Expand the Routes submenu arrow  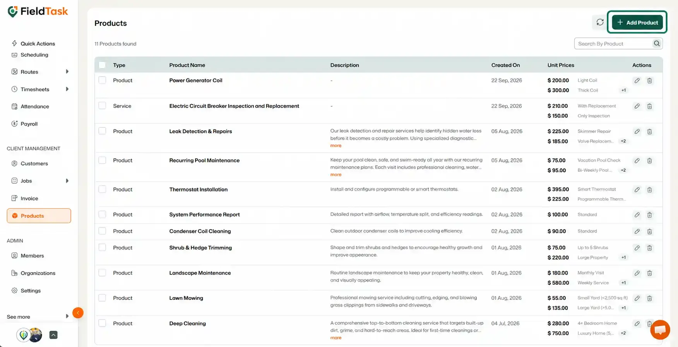tap(67, 72)
